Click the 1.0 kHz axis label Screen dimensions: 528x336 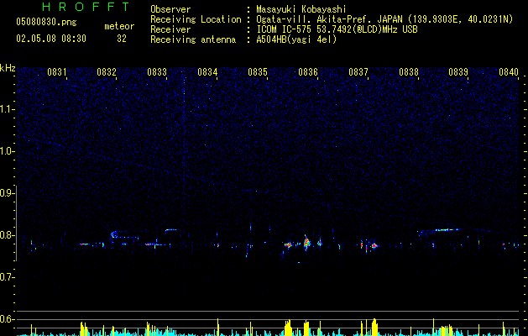click(x=8, y=151)
